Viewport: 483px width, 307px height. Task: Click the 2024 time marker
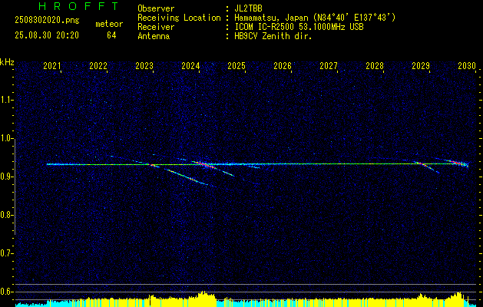coord(190,66)
